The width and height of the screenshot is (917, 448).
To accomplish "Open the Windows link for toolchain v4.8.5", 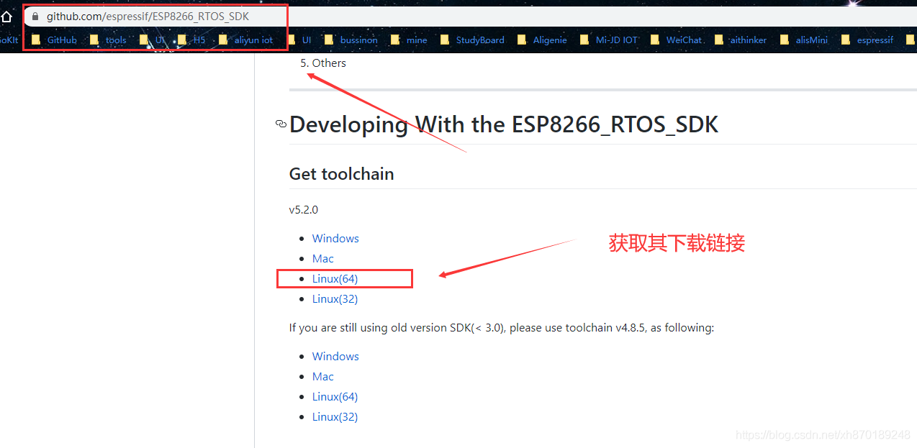I will (335, 357).
